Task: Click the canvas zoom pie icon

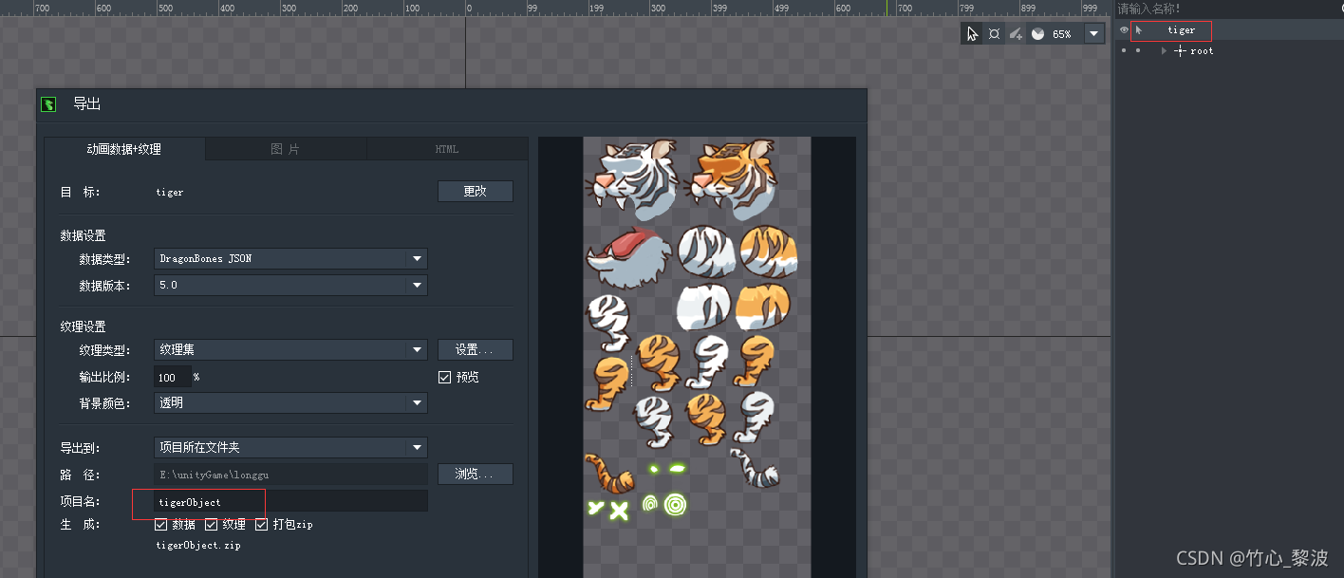Action: click(1038, 33)
